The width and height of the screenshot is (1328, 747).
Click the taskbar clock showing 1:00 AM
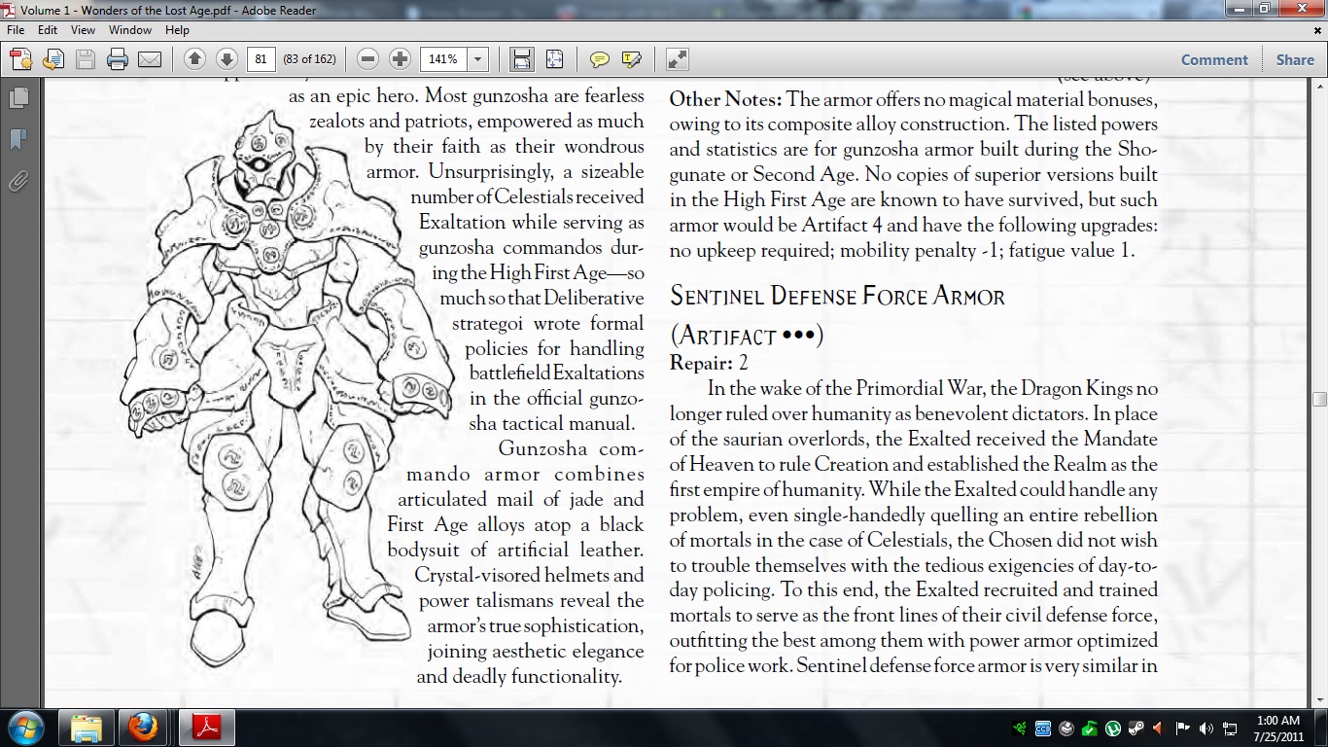(x=1277, y=728)
